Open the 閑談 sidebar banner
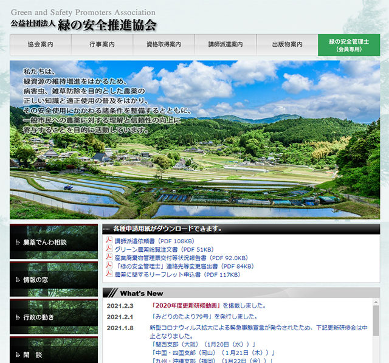 coord(53,354)
